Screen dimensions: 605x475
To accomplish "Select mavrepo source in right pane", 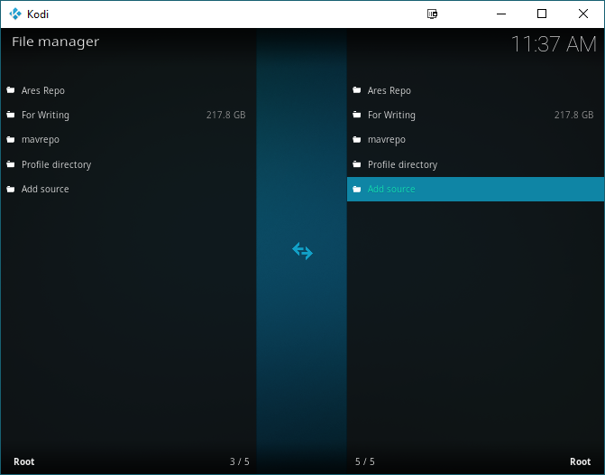I will [x=475, y=140].
